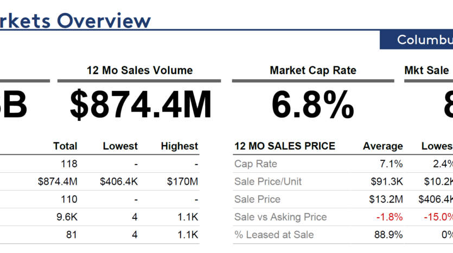Select the Columbus market banner
The image size is (453, 253).
click(x=424, y=40)
